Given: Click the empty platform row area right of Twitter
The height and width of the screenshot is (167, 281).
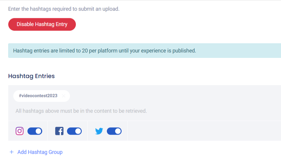Looking at the screenshot, I should click(x=204, y=131).
